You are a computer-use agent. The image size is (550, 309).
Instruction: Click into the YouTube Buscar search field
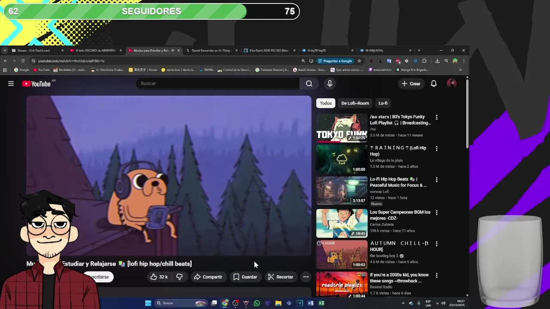tap(217, 83)
